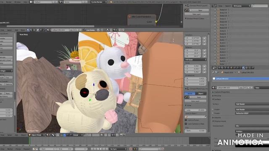The height and width of the screenshot is (151, 269).
Task: Open the Particles properties tab icon
Action: click(249, 68)
